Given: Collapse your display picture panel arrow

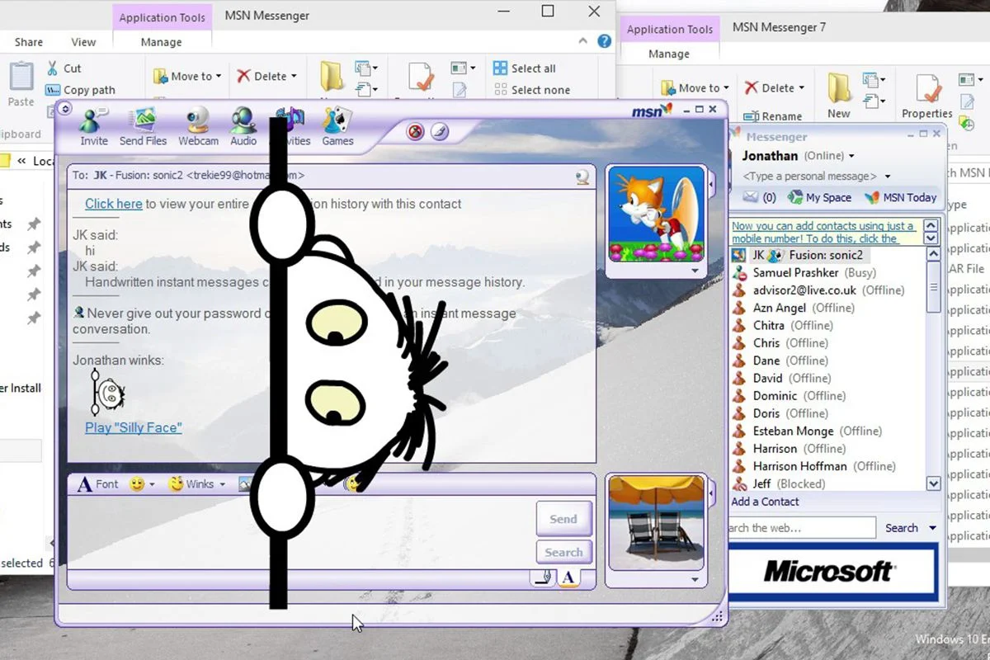Looking at the screenshot, I should coord(712,493).
